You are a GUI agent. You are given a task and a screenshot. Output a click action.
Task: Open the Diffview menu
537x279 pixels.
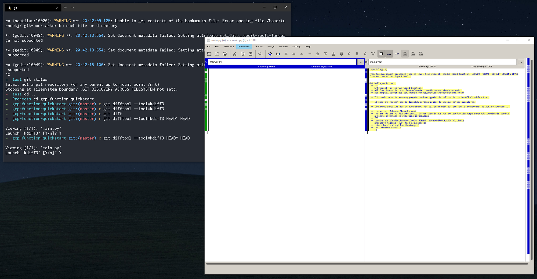pyautogui.click(x=259, y=46)
